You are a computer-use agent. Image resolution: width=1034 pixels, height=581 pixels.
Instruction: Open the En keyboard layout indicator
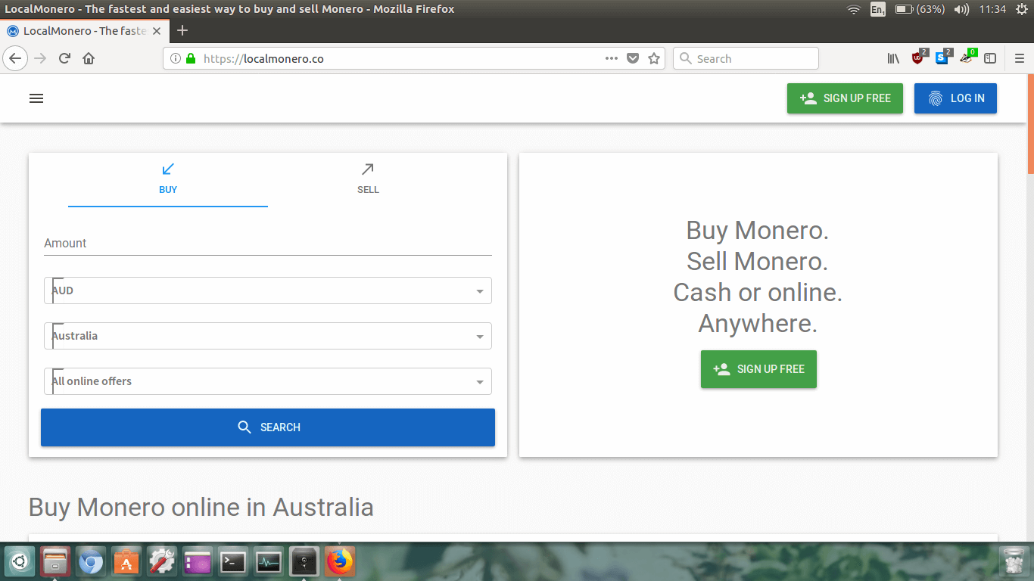(877, 9)
